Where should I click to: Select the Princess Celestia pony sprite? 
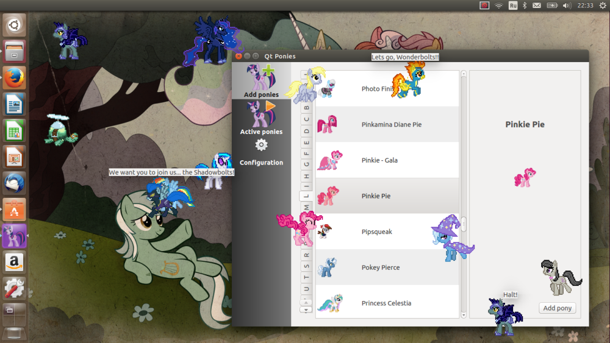pyautogui.click(x=330, y=303)
